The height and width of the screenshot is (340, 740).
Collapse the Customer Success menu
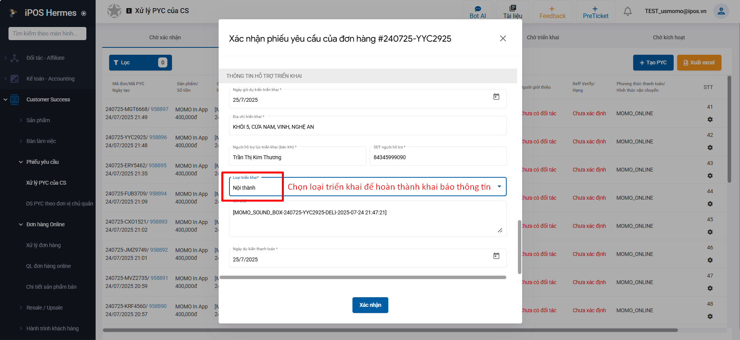tap(5, 99)
